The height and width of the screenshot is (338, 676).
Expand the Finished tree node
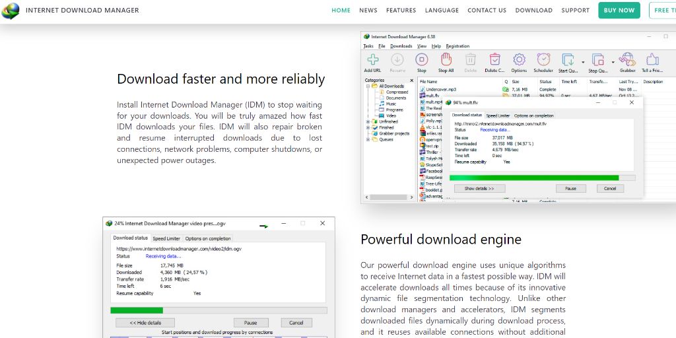click(368, 127)
